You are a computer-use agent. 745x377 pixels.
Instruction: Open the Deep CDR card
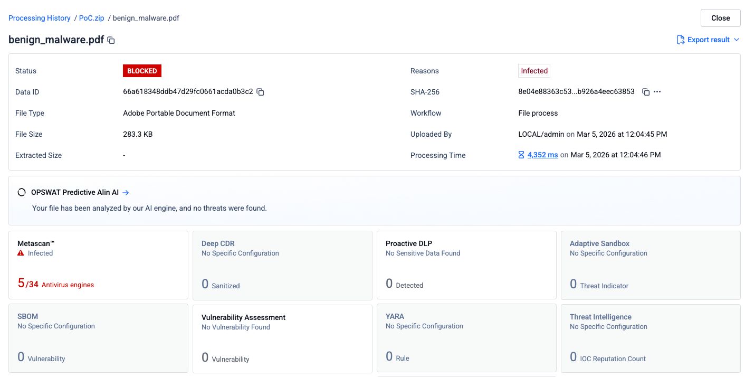click(282, 265)
